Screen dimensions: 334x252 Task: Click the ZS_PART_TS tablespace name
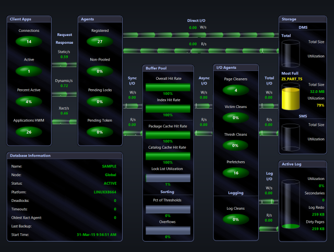(292, 79)
